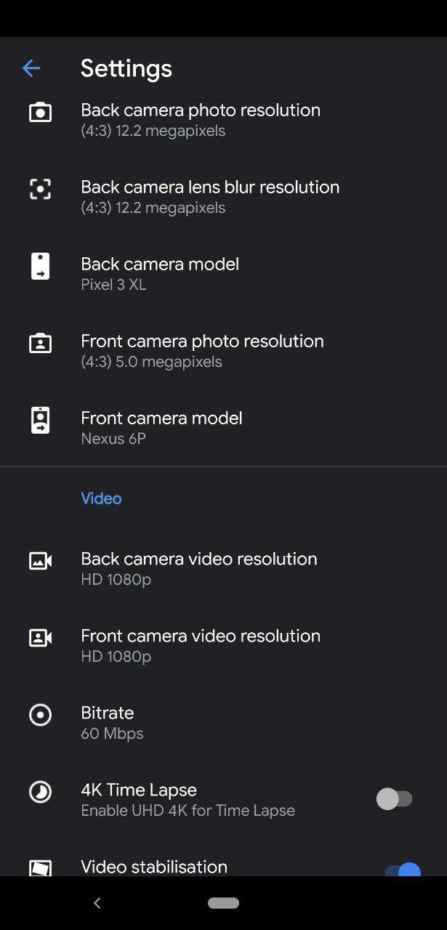Enable the 4K Time Lapse switch
Image resolution: width=447 pixels, height=930 pixels.
tap(394, 799)
